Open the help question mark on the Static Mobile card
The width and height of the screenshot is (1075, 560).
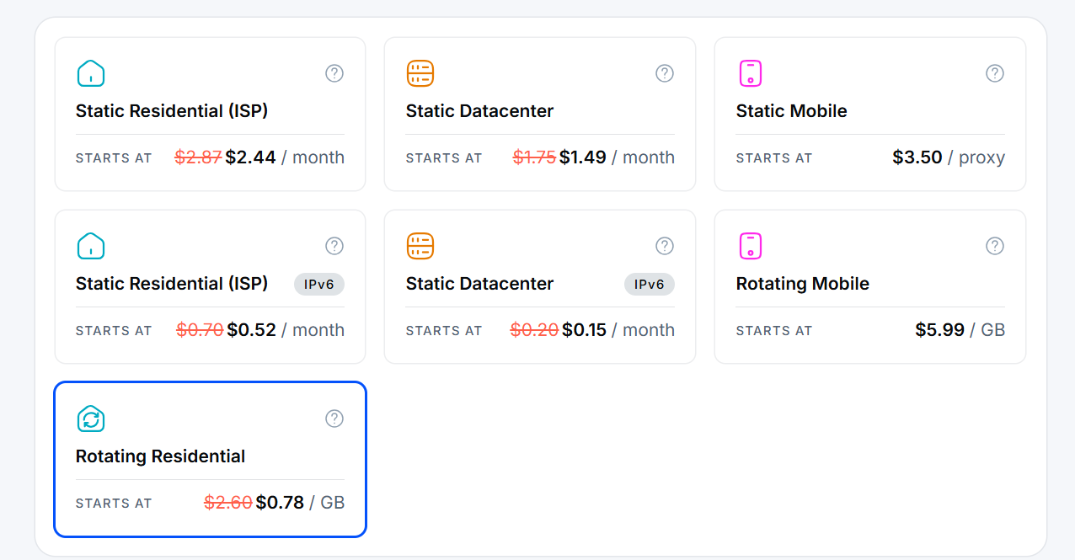point(995,73)
